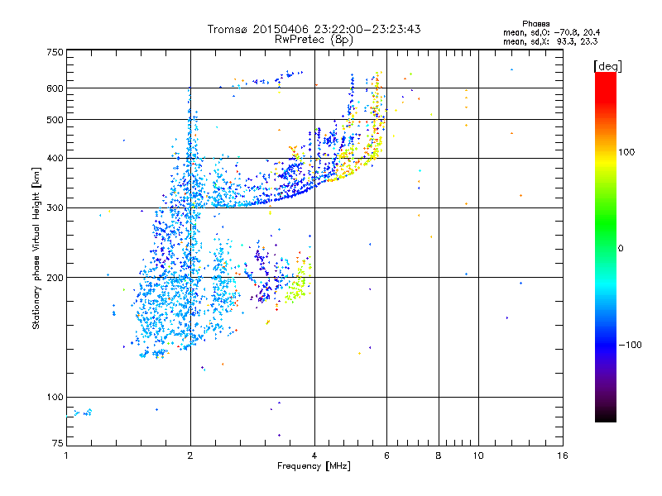The width and height of the screenshot is (662, 496).
Task: Select the 'mean, sd,O: -70.8, 20.4' text
Action: coord(551,32)
